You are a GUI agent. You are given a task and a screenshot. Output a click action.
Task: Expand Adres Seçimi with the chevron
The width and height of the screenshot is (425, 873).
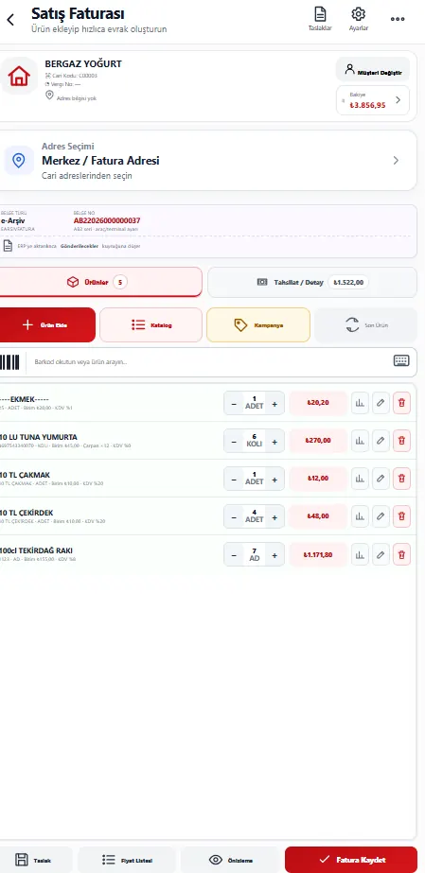(x=396, y=161)
